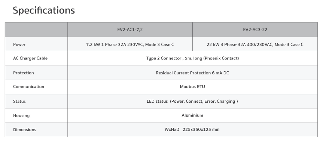
Task: Select the Housing row label
Action: point(21,115)
